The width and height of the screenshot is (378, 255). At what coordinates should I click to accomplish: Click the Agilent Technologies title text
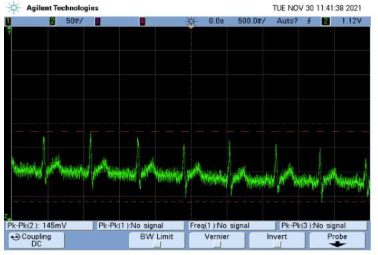[63, 8]
